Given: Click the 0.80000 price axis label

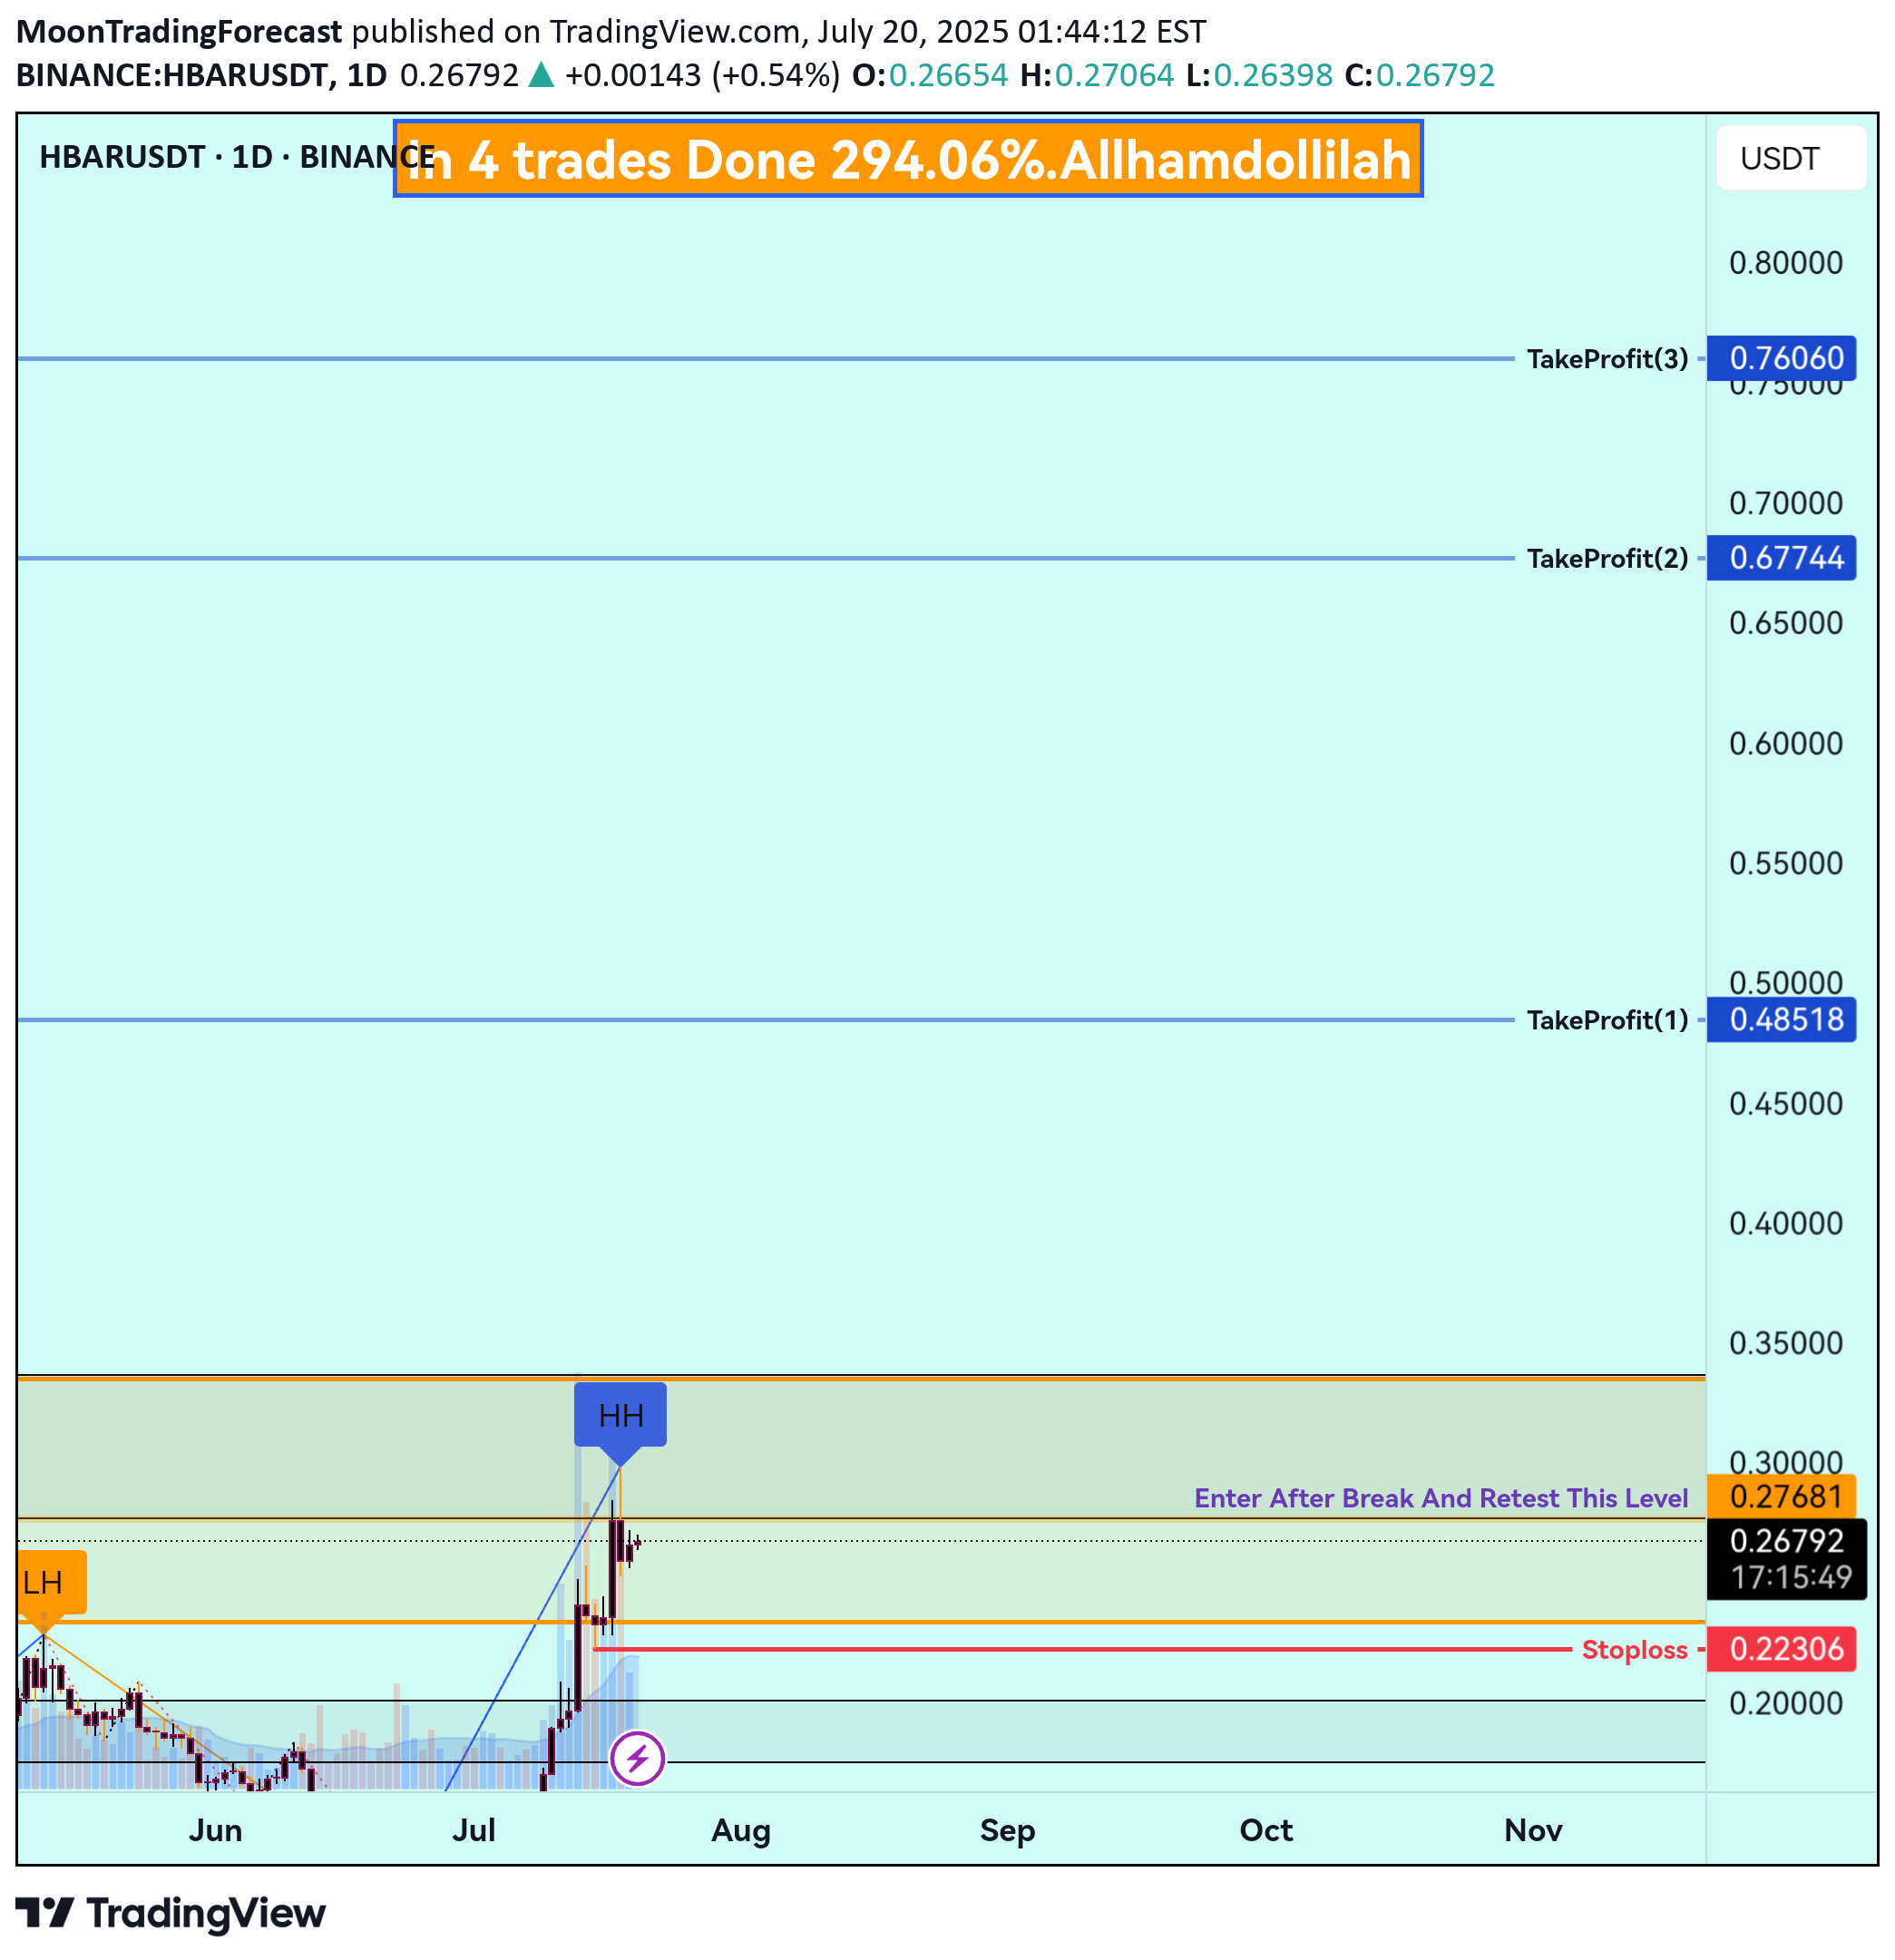Looking at the screenshot, I should click(1786, 263).
